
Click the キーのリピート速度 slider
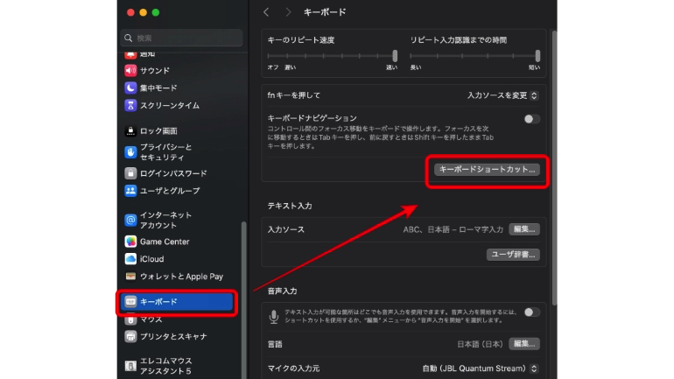pos(332,56)
